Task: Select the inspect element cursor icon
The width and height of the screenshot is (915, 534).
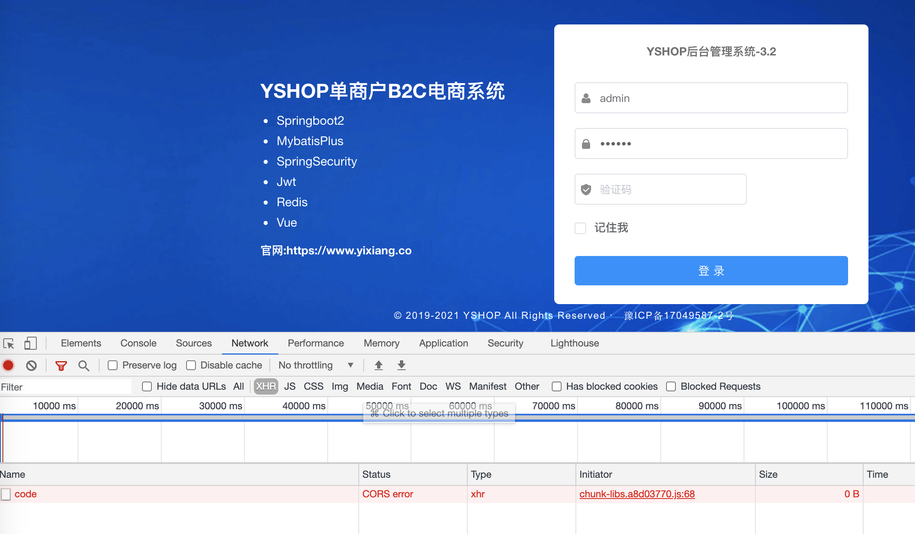Action: coord(9,344)
